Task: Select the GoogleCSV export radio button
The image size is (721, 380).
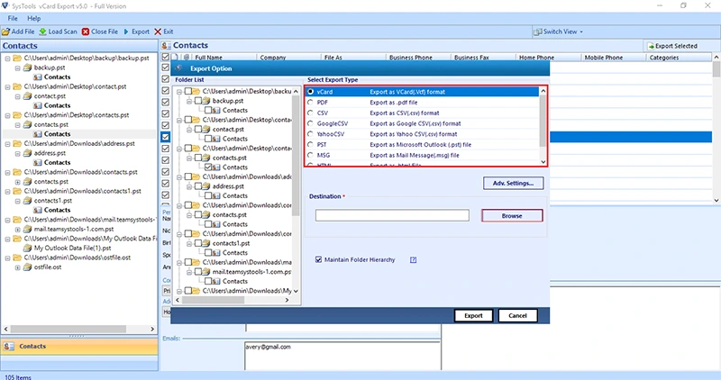Action: tap(310, 123)
